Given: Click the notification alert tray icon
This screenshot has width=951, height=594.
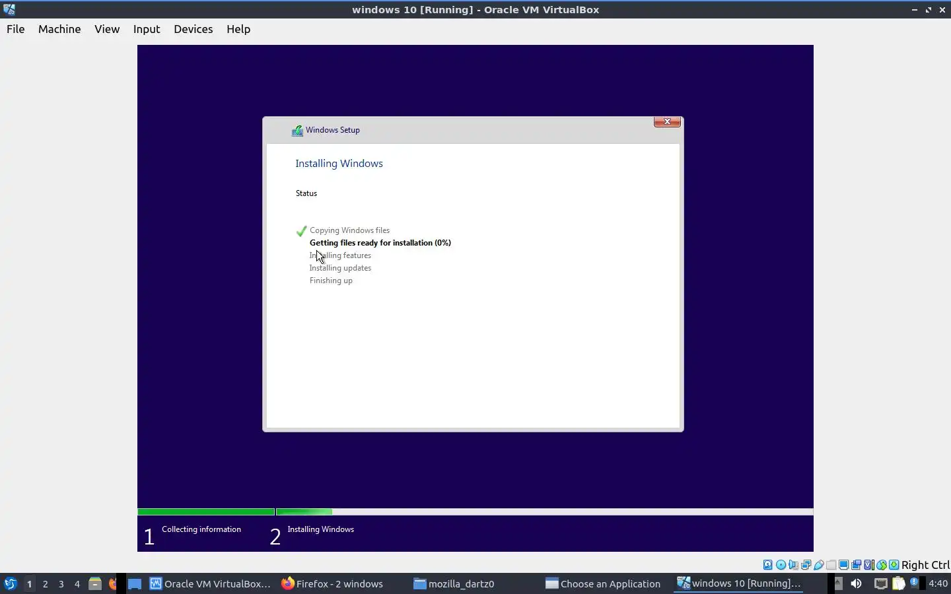Looking at the screenshot, I should coord(914,582).
